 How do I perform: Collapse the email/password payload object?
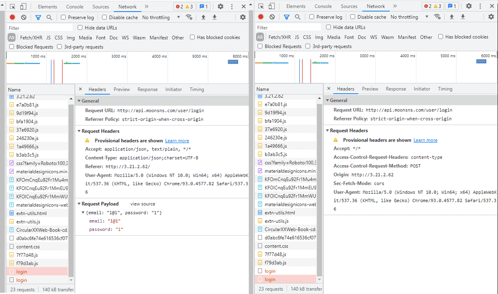83,213
